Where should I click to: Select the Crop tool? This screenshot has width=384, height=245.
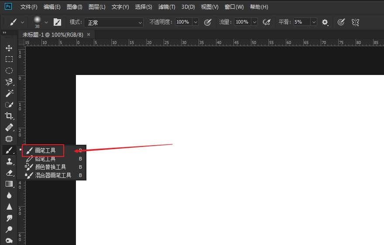9,116
